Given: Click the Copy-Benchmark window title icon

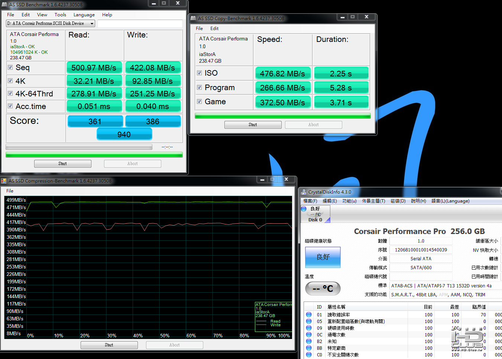Looking at the screenshot, I should coord(193,18).
